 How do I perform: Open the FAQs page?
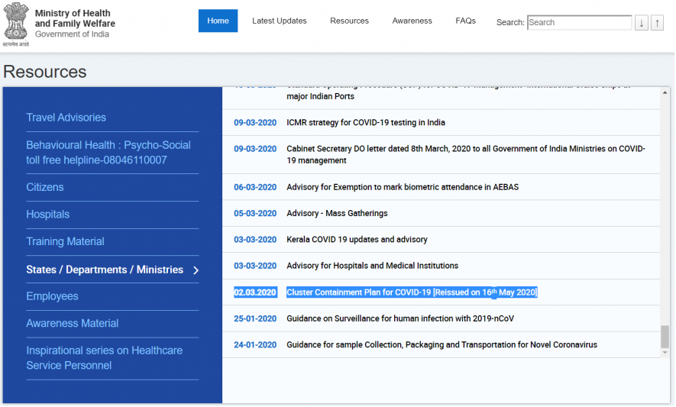465,21
